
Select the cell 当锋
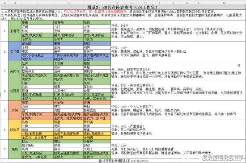coord(68,71)
